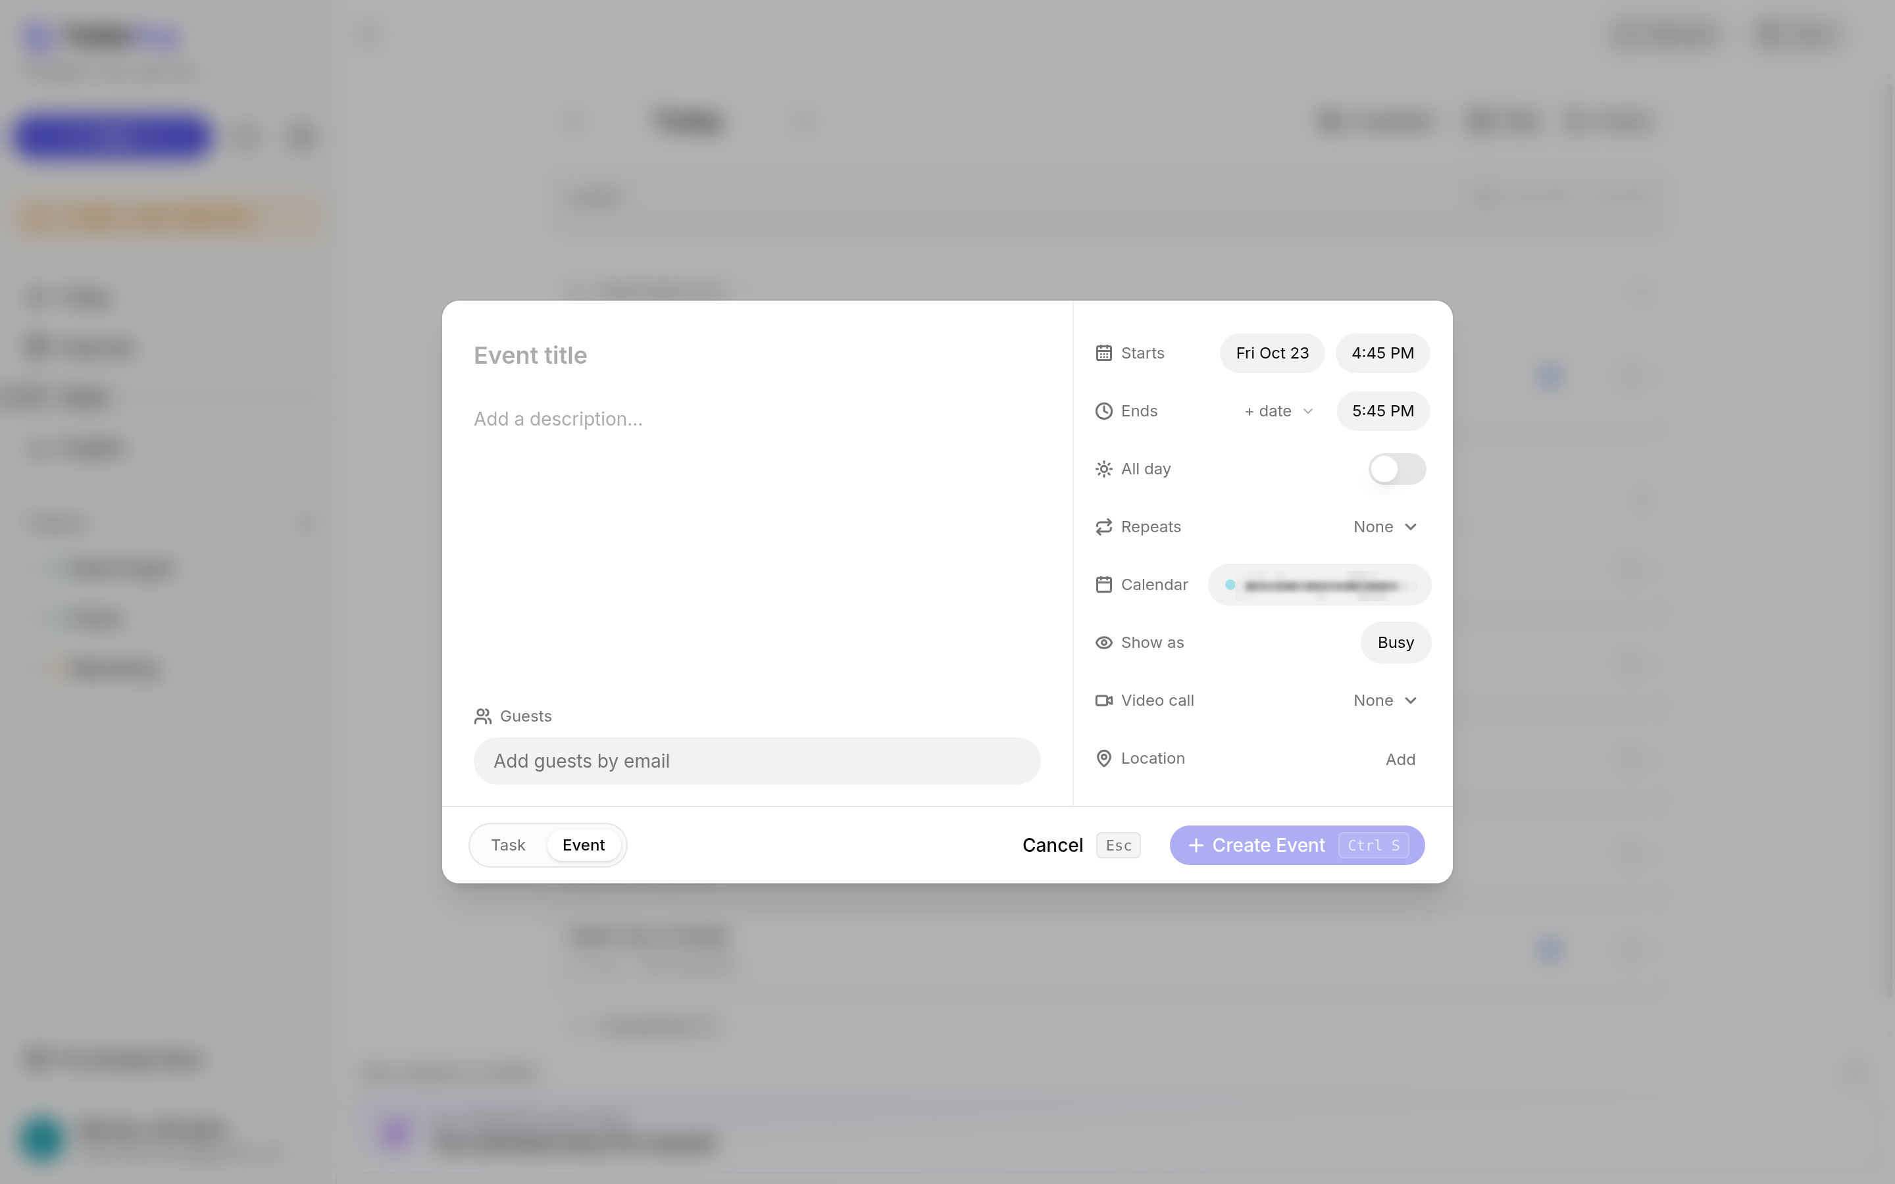
Task: Open the Repeats None dropdown
Action: pos(1384,527)
